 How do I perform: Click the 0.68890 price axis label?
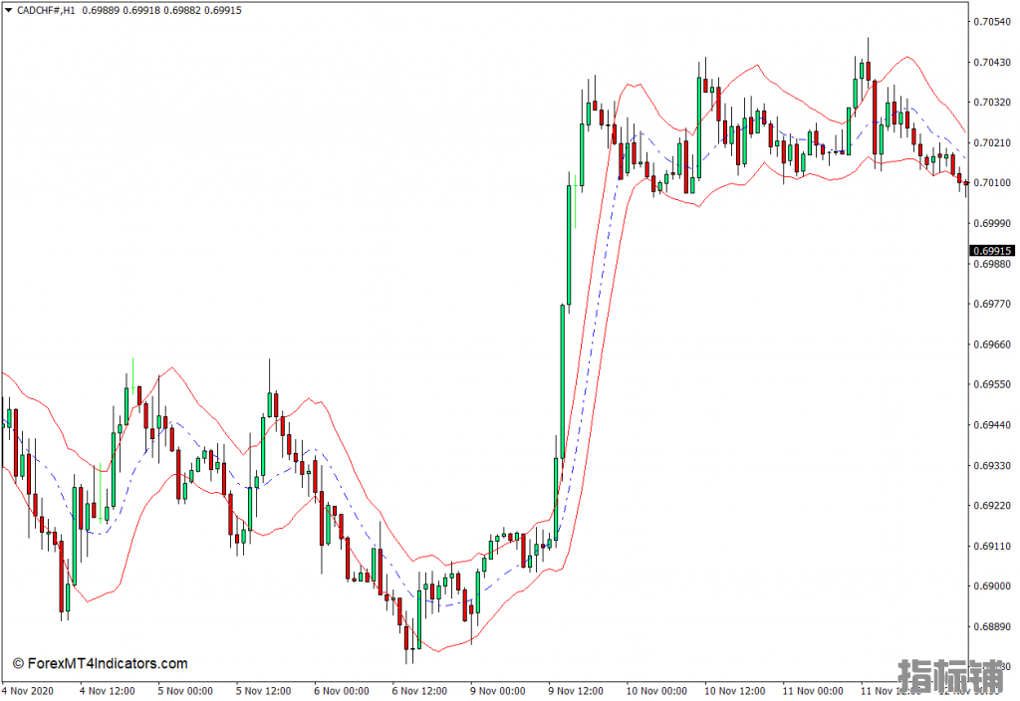click(x=992, y=626)
